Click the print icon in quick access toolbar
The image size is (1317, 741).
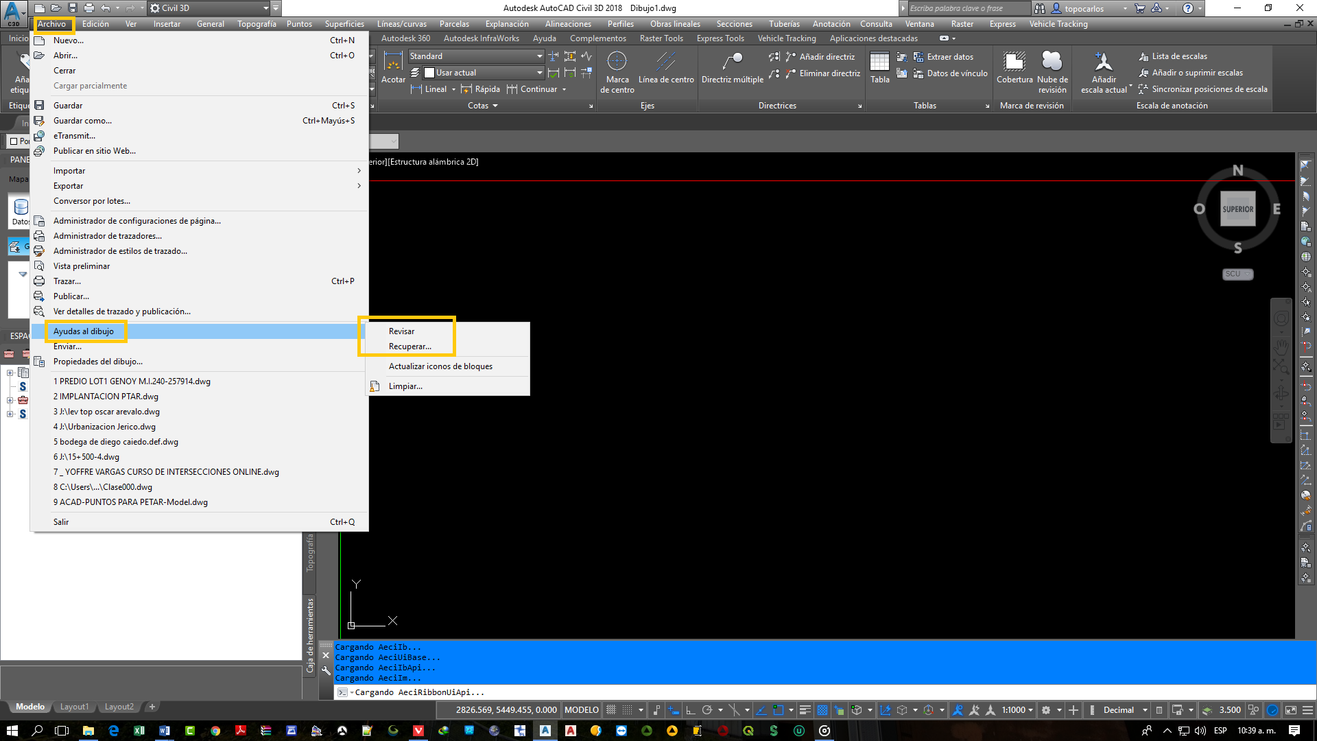88,8
